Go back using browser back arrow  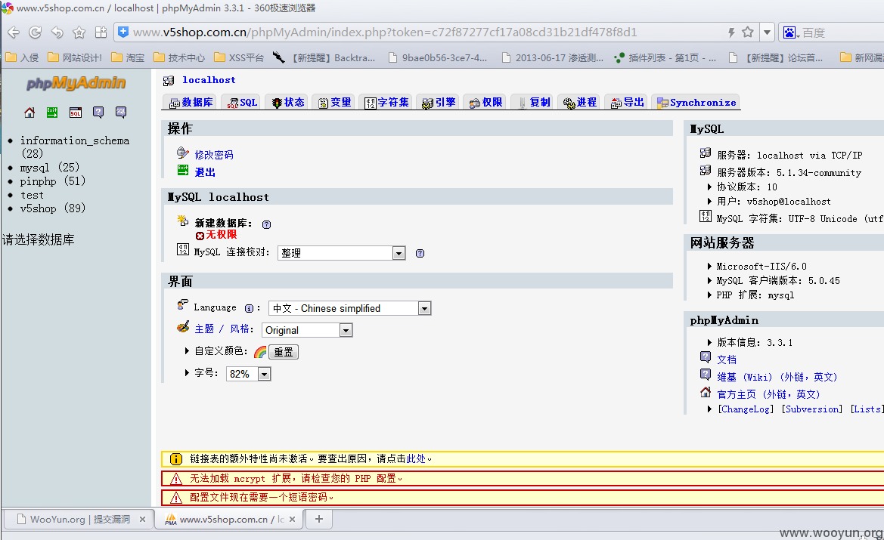point(14,32)
